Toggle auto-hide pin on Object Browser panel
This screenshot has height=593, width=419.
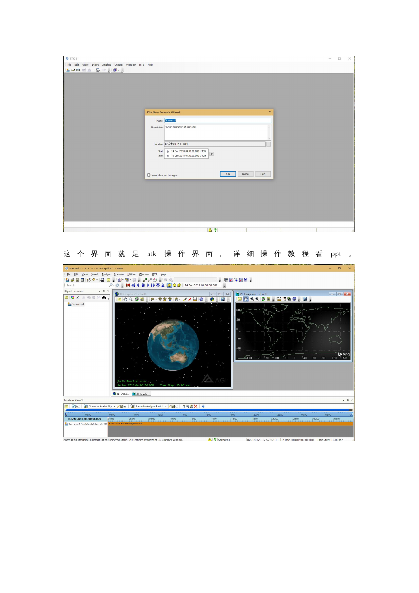click(103, 291)
